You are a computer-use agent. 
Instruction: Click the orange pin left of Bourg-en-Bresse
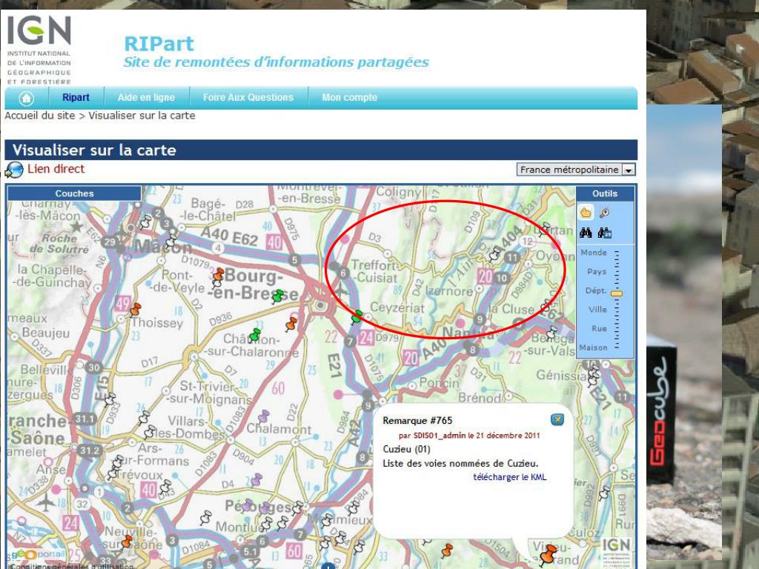(x=219, y=274)
